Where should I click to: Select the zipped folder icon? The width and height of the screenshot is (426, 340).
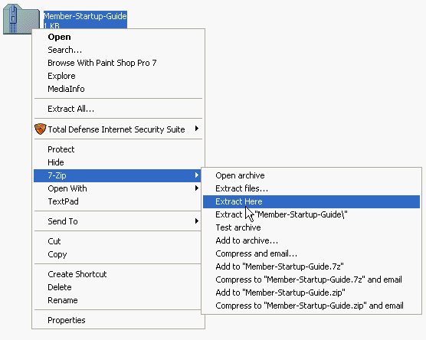click(x=21, y=18)
